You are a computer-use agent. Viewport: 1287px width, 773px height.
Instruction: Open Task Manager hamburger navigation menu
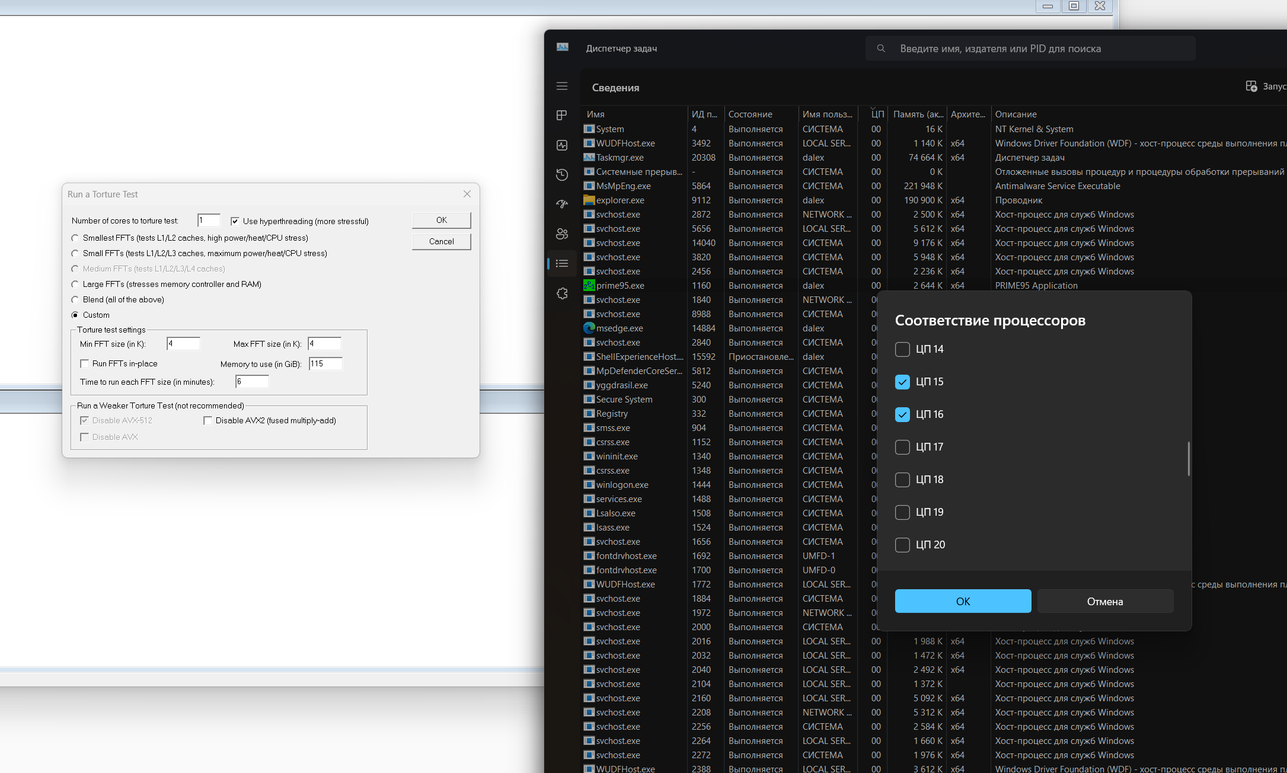pyautogui.click(x=562, y=87)
